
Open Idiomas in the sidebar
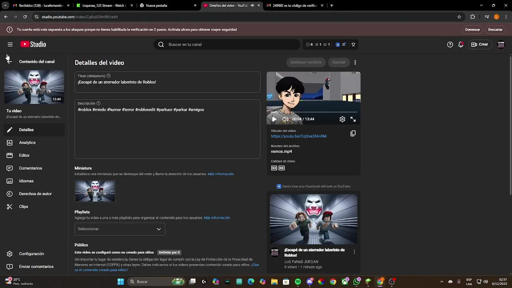(x=34, y=181)
